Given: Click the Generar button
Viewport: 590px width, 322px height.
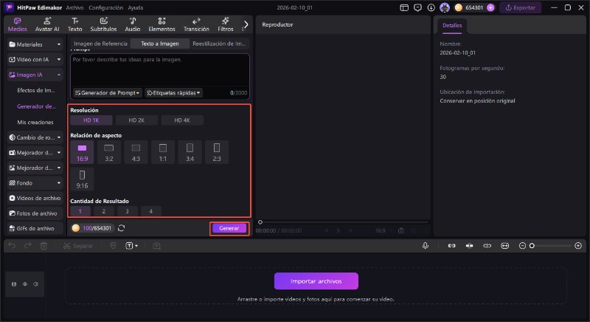Looking at the screenshot, I should (x=229, y=228).
